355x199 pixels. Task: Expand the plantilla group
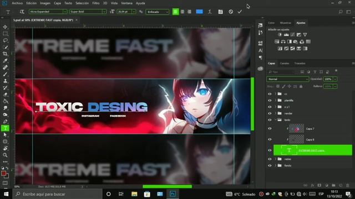tap(276, 101)
